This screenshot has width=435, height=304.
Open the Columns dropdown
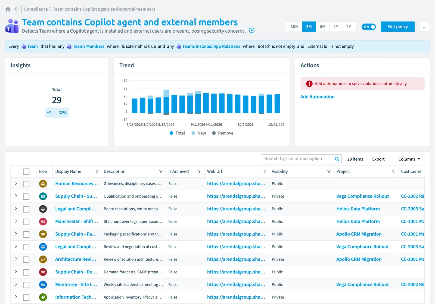[409, 159]
